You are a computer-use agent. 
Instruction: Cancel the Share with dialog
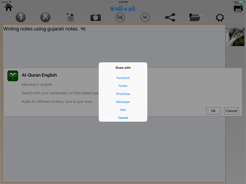[x=123, y=118]
